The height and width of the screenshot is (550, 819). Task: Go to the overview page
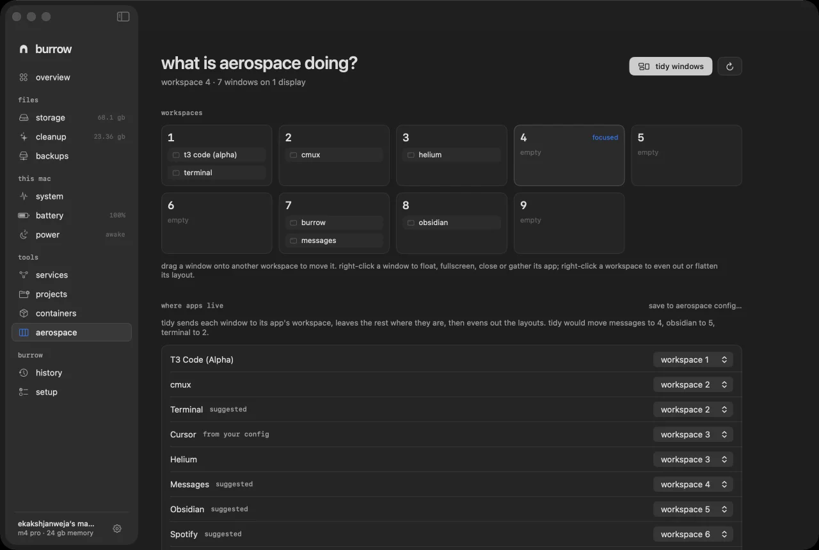(x=72, y=77)
